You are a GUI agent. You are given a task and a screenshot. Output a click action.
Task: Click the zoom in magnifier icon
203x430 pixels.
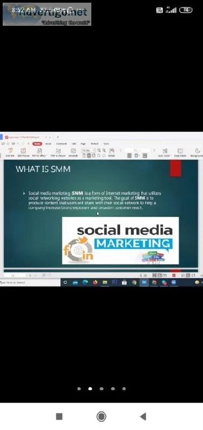coord(104,150)
